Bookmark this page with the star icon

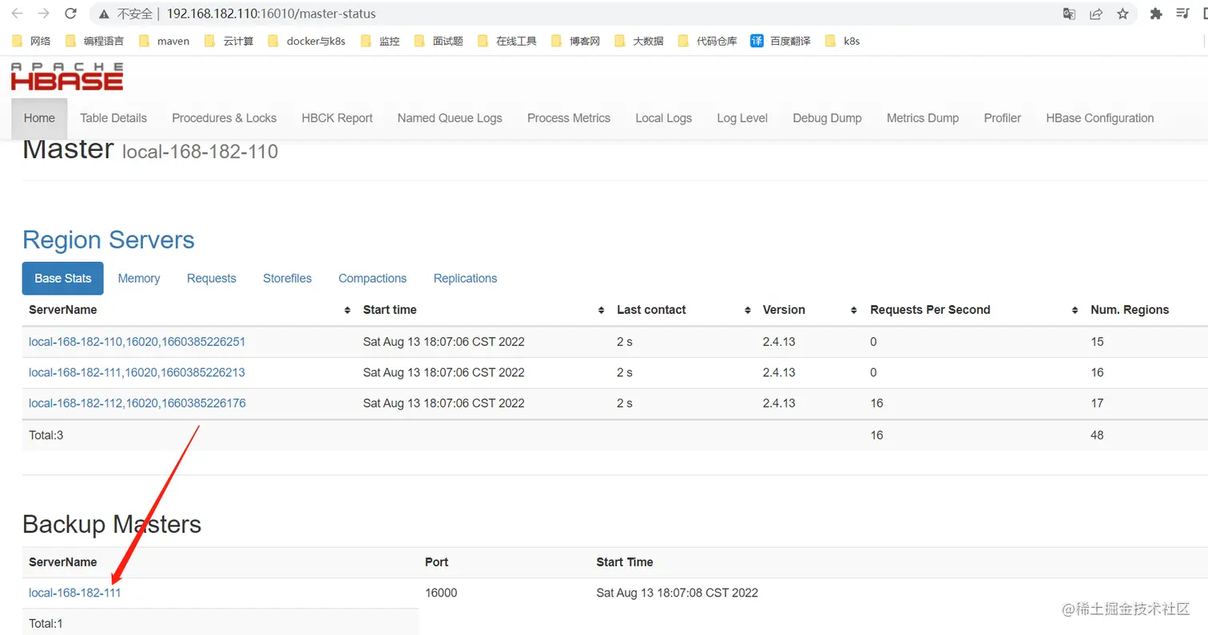(x=1123, y=14)
